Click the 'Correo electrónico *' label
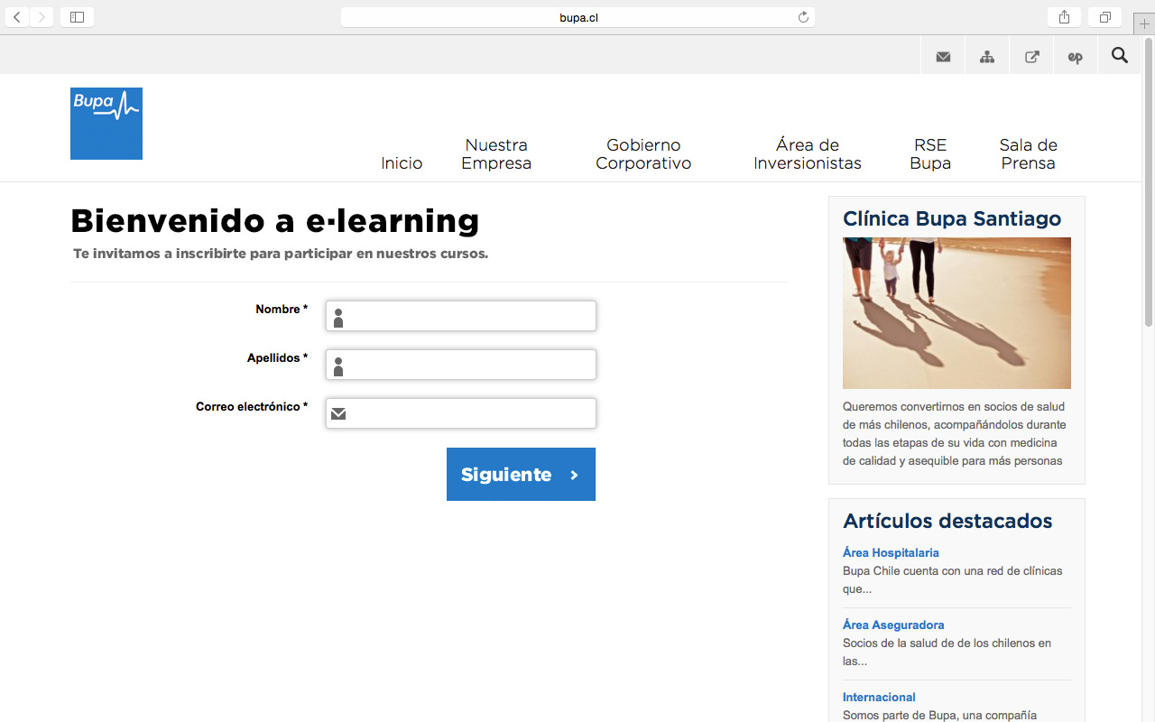Screen dimensions: 1155x722 [252, 406]
